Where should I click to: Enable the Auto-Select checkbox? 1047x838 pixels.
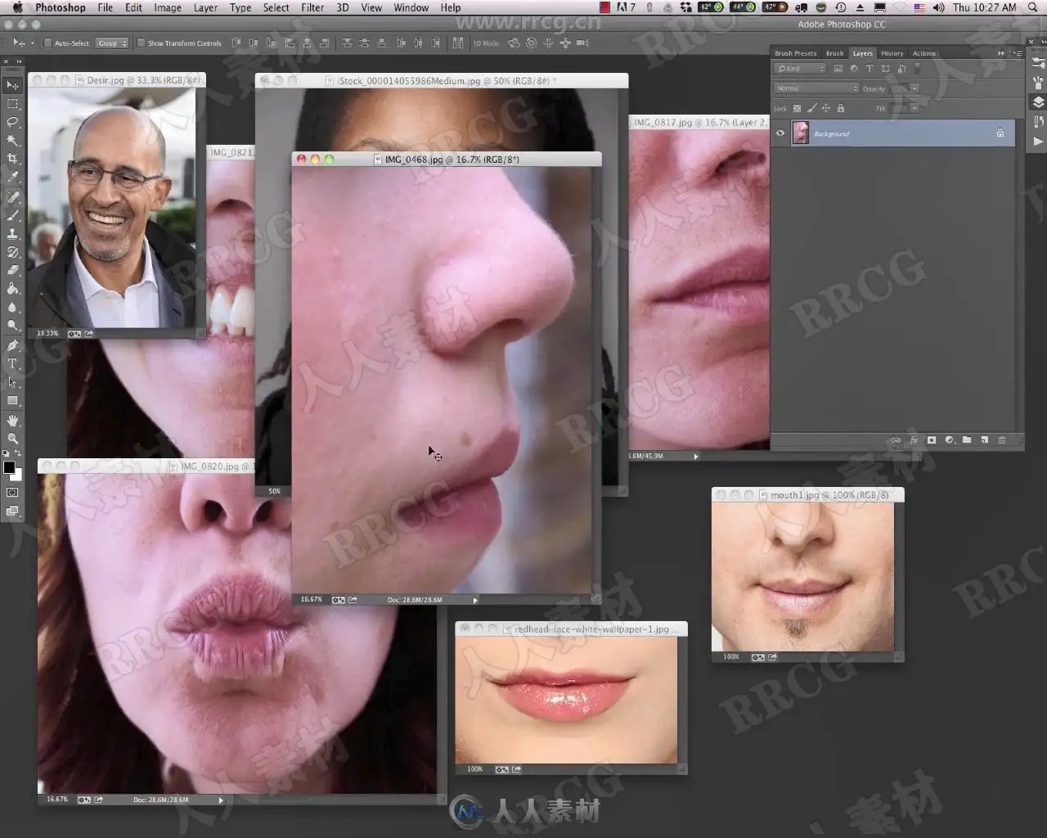coord(47,43)
